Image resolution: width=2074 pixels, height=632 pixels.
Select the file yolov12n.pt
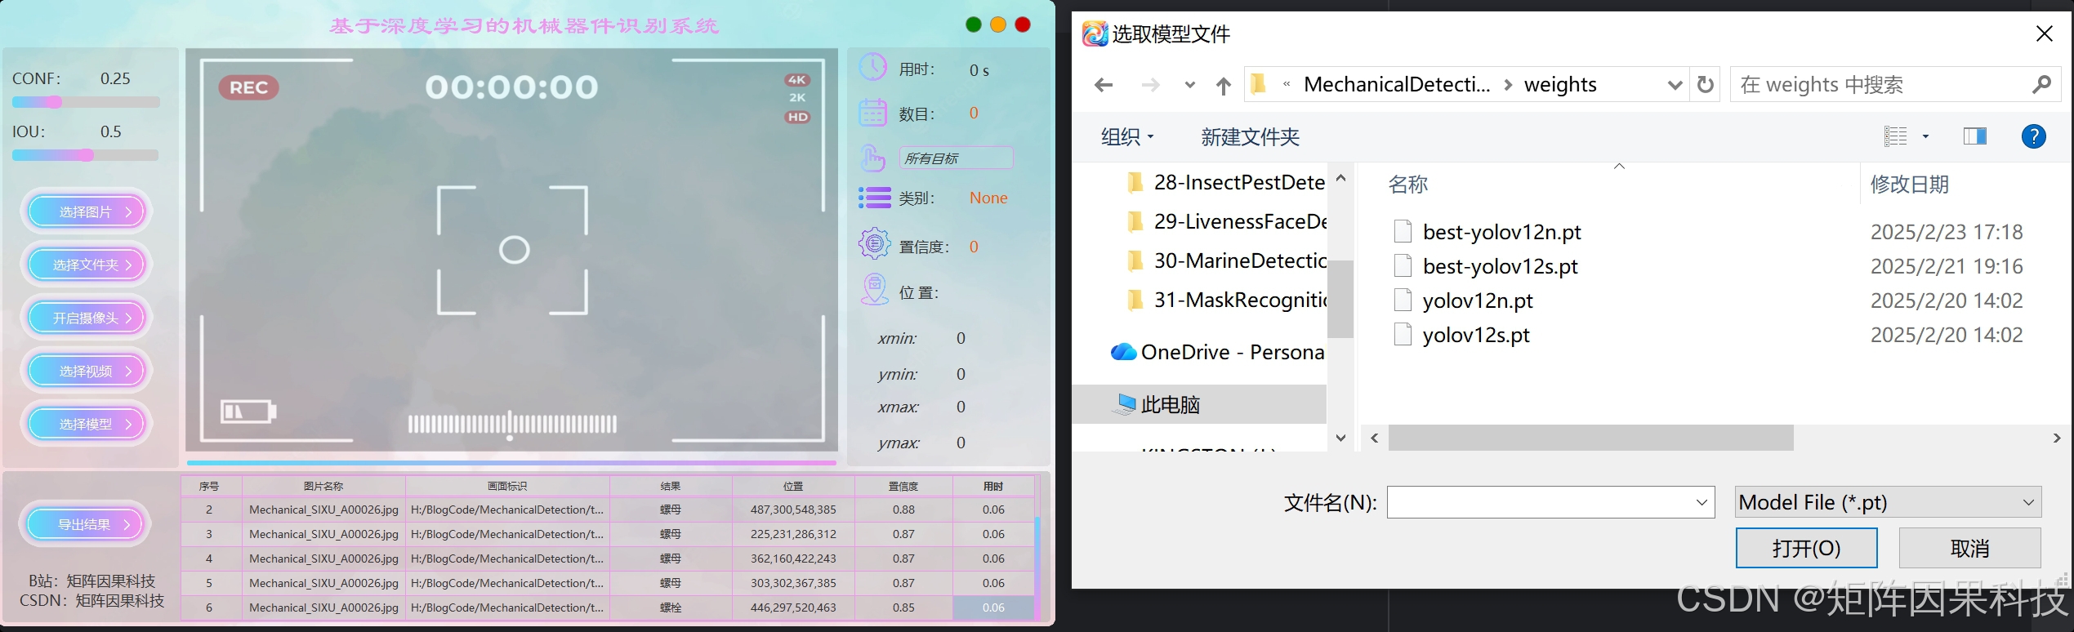point(1477,300)
